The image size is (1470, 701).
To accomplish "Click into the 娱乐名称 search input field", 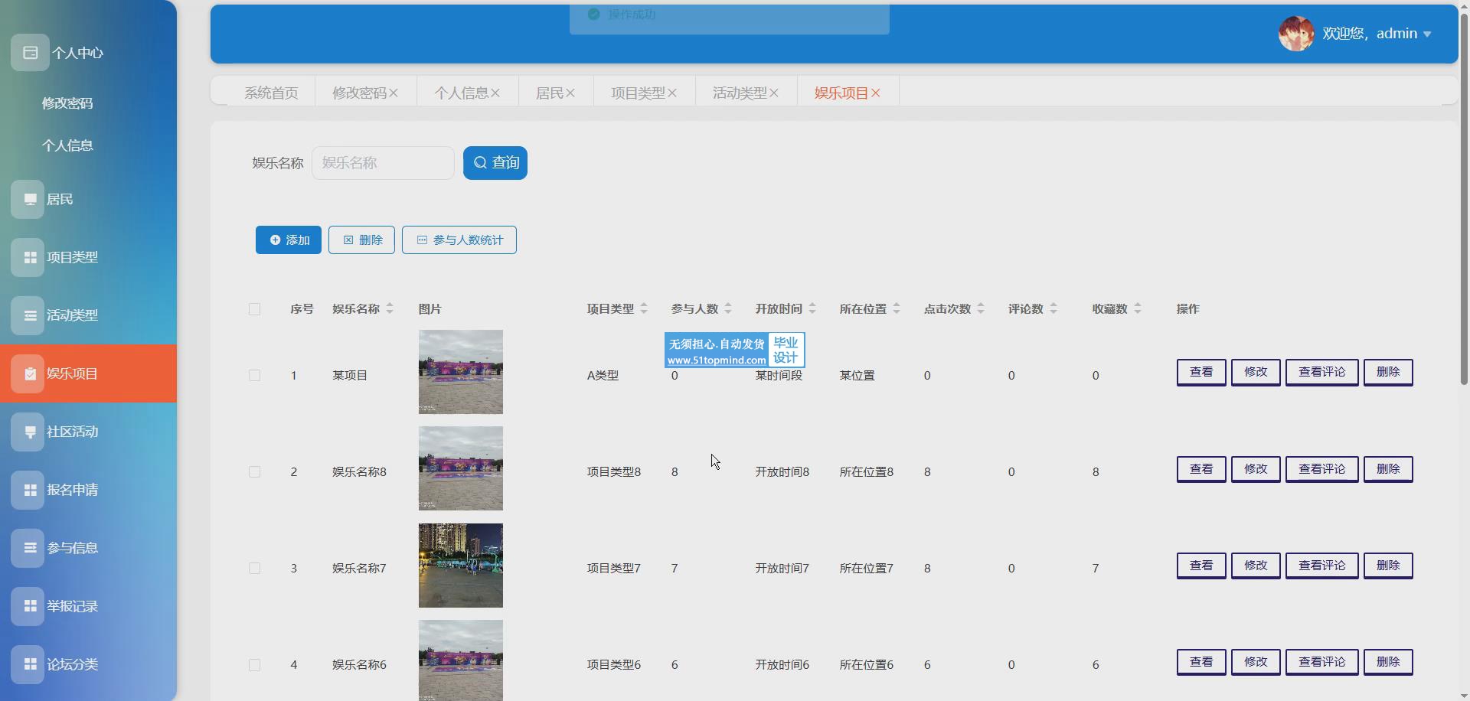I will [383, 163].
